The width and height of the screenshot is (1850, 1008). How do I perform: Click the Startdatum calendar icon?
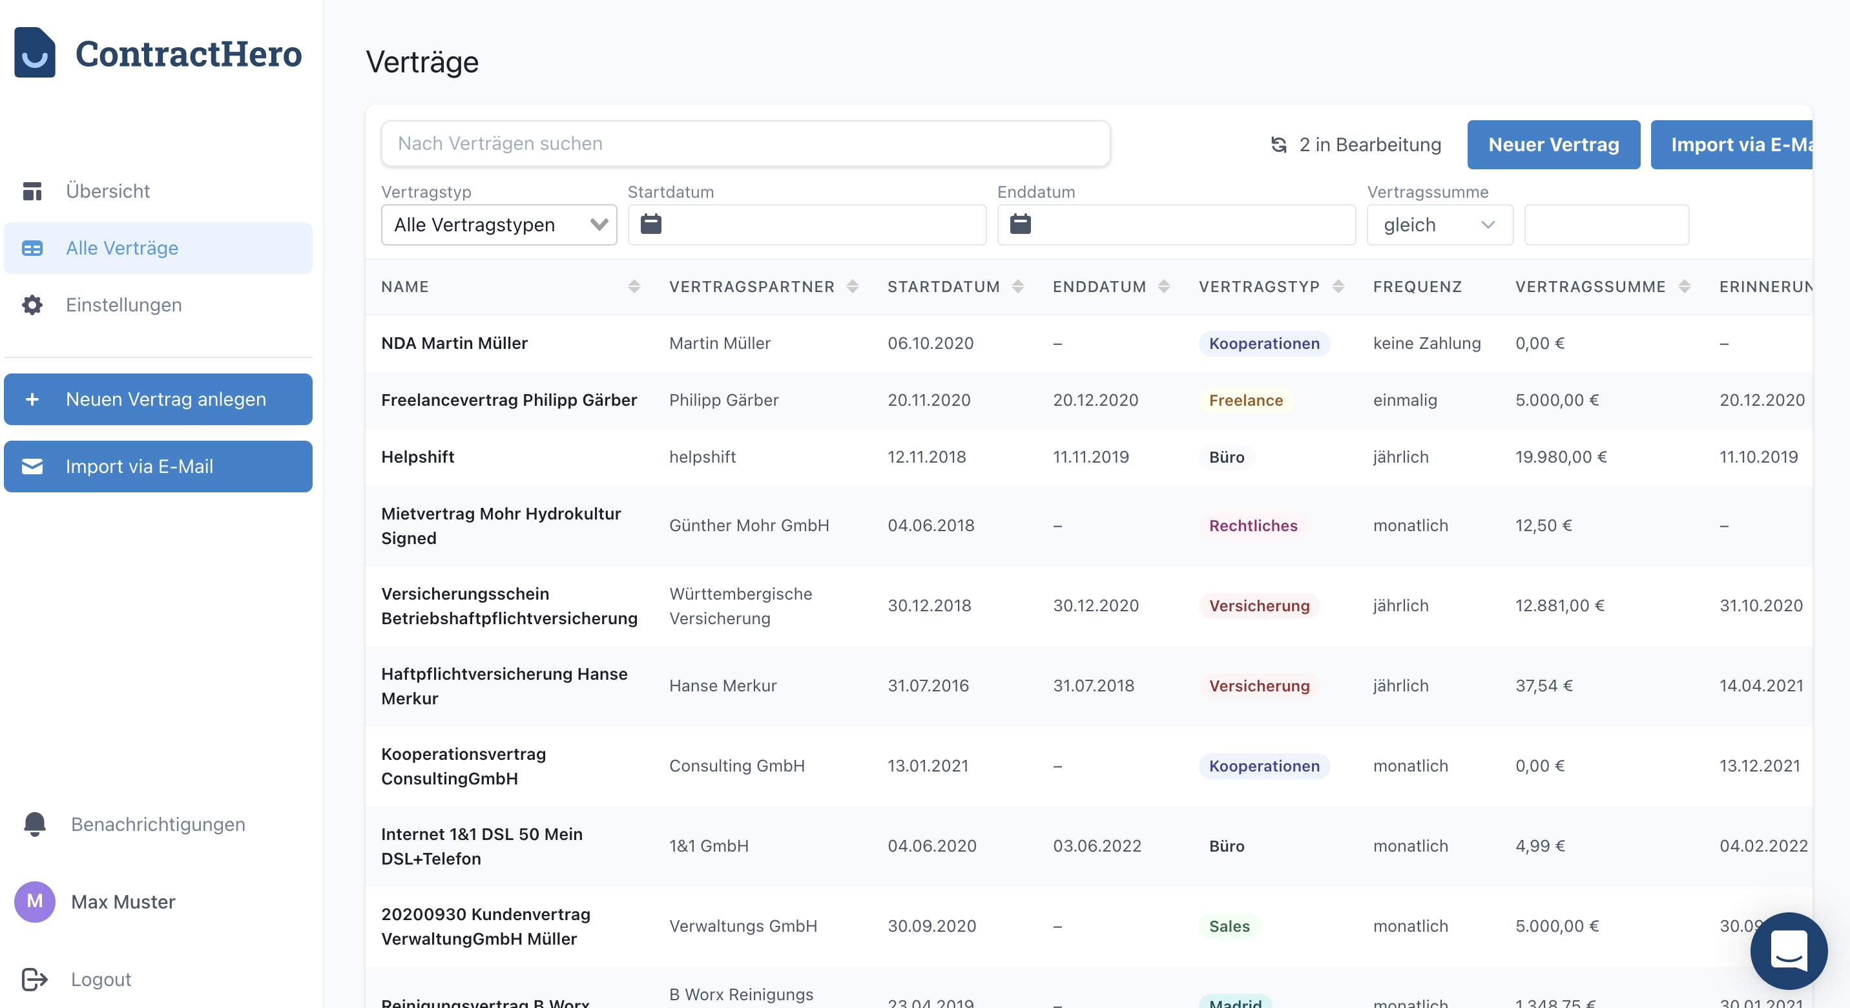pos(650,224)
